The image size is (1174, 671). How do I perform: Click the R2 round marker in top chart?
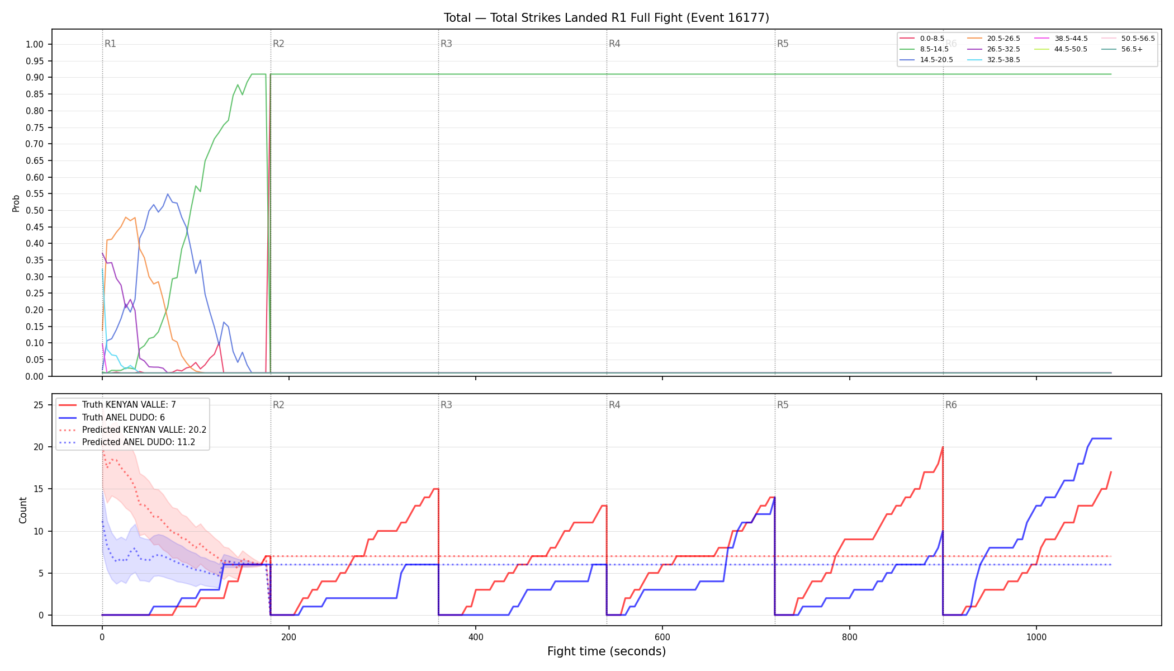278,44
